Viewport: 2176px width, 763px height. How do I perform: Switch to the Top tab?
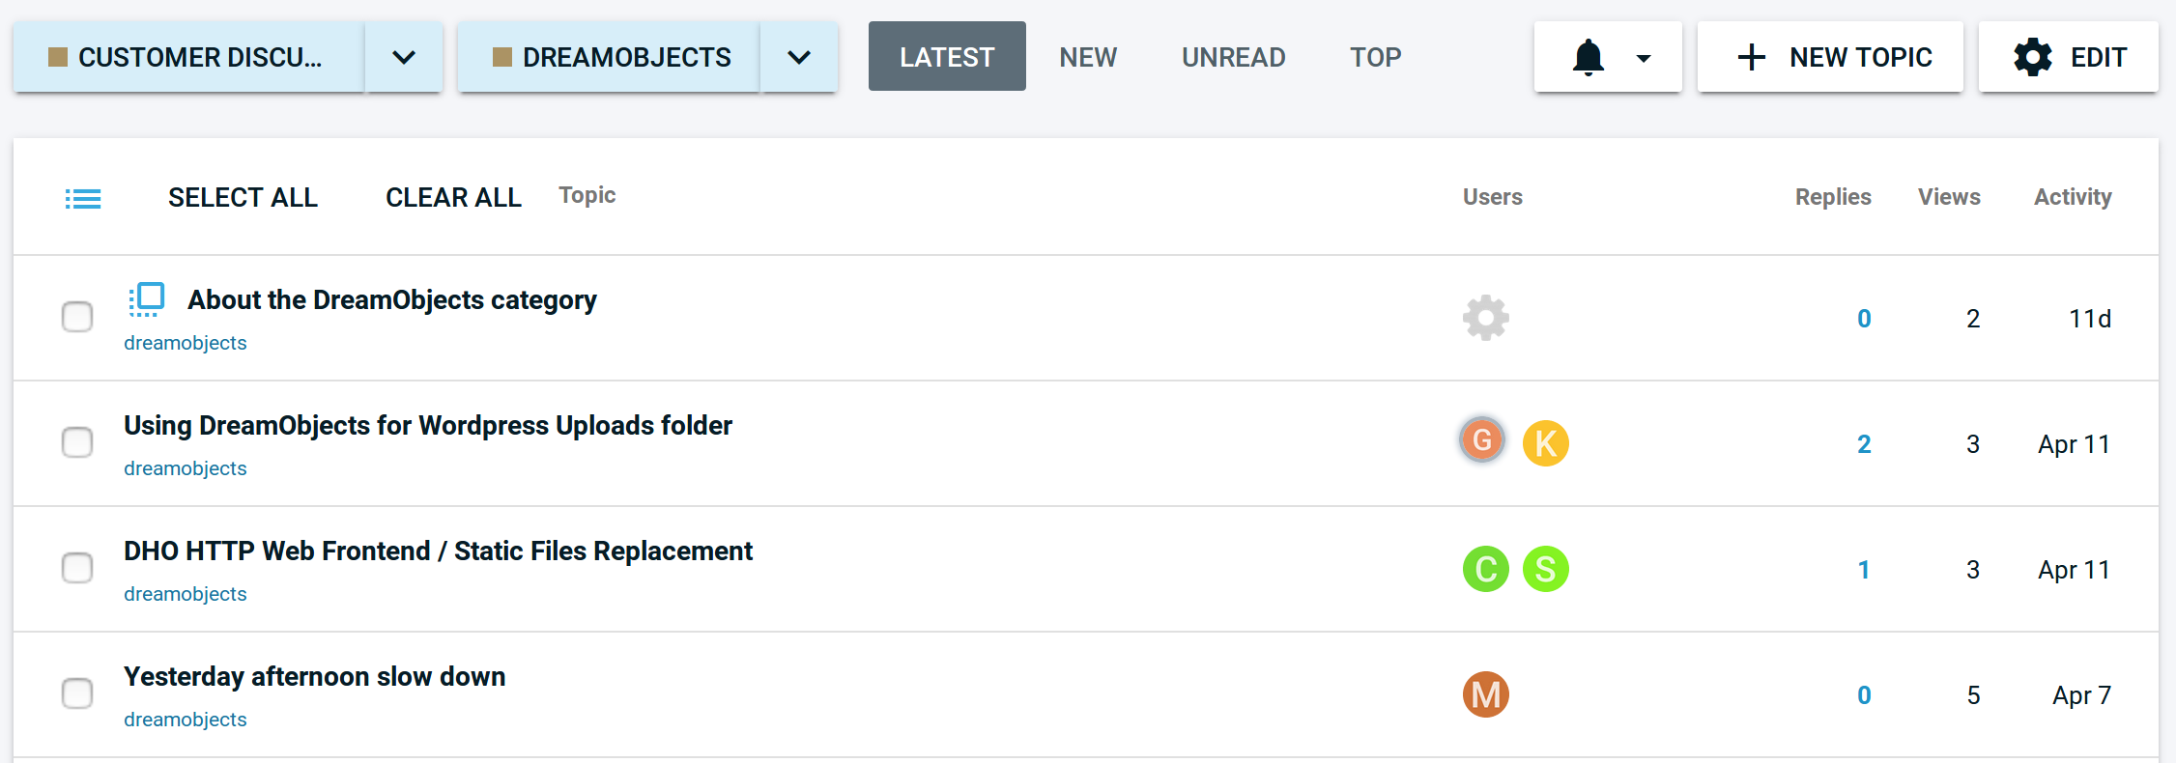click(1375, 58)
